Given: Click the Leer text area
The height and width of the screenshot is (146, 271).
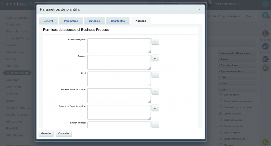Looking at the screenshot, I should pyautogui.click(x=119, y=79).
